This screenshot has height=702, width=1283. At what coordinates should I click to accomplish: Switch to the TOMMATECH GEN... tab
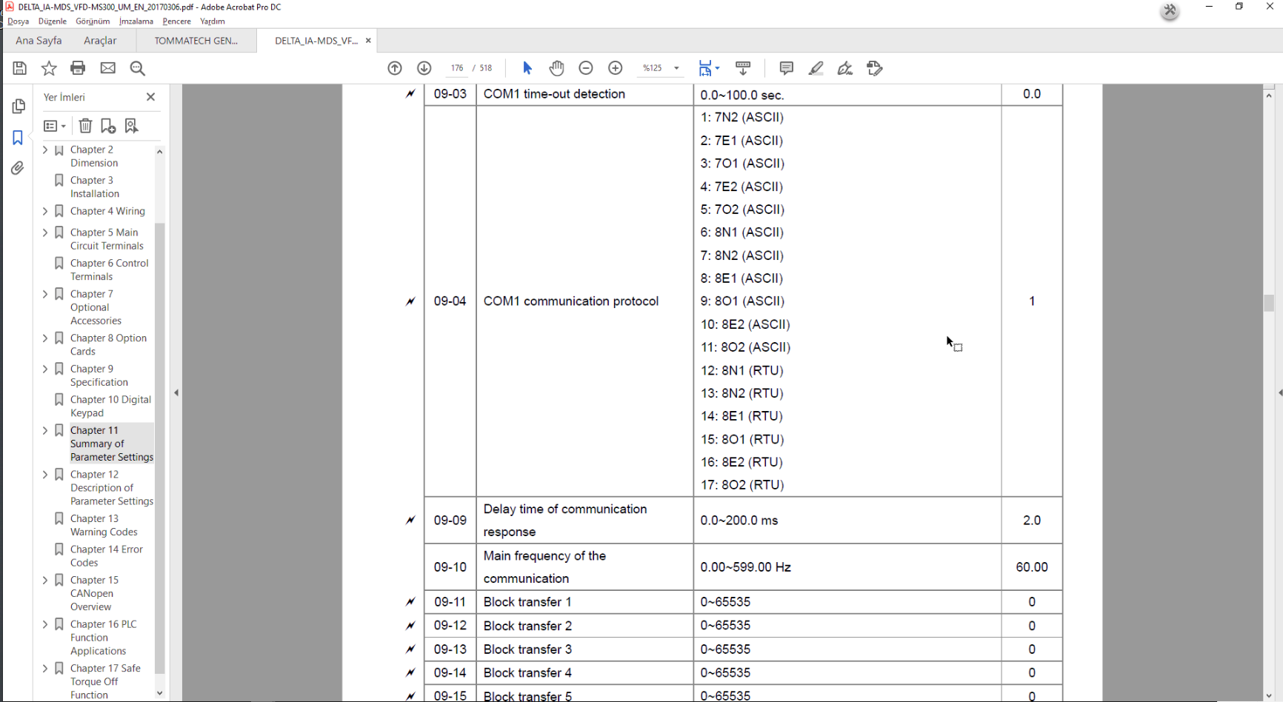pyautogui.click(x=196, y=41)
